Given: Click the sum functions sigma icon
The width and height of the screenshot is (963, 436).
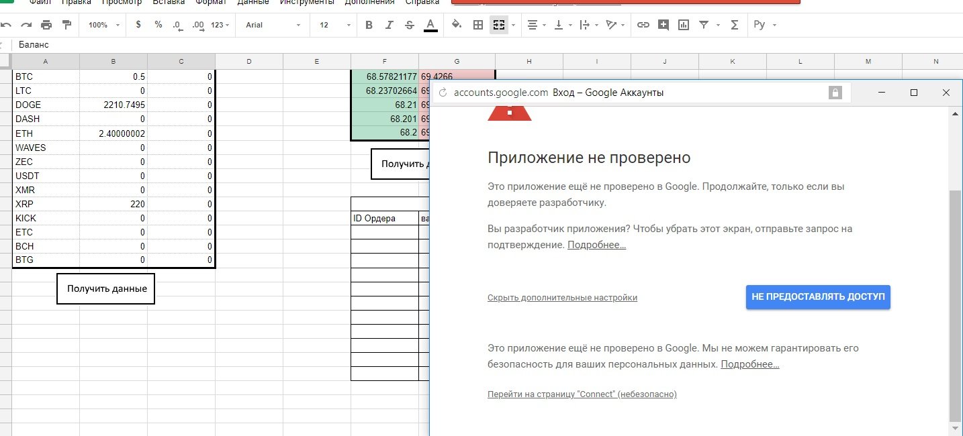Looking at the screenshot, I should (x=734, y=25).
